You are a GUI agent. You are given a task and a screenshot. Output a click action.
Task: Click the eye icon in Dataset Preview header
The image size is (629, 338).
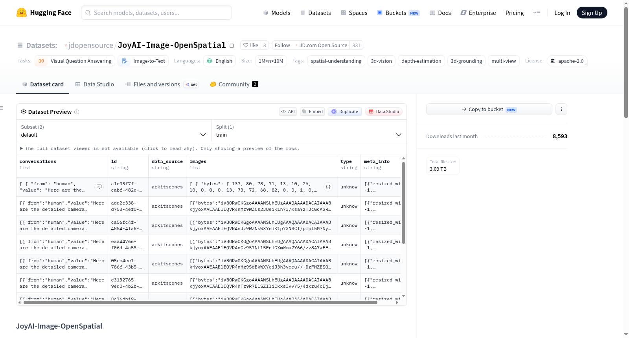click(24, 111)
